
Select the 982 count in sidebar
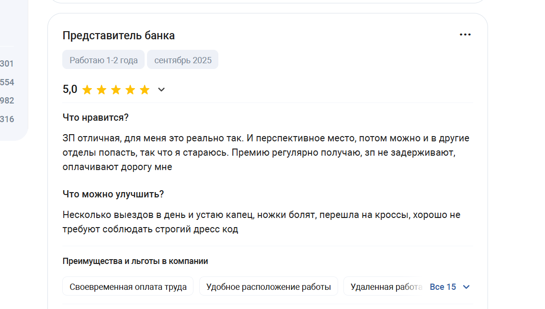point(7,101)
